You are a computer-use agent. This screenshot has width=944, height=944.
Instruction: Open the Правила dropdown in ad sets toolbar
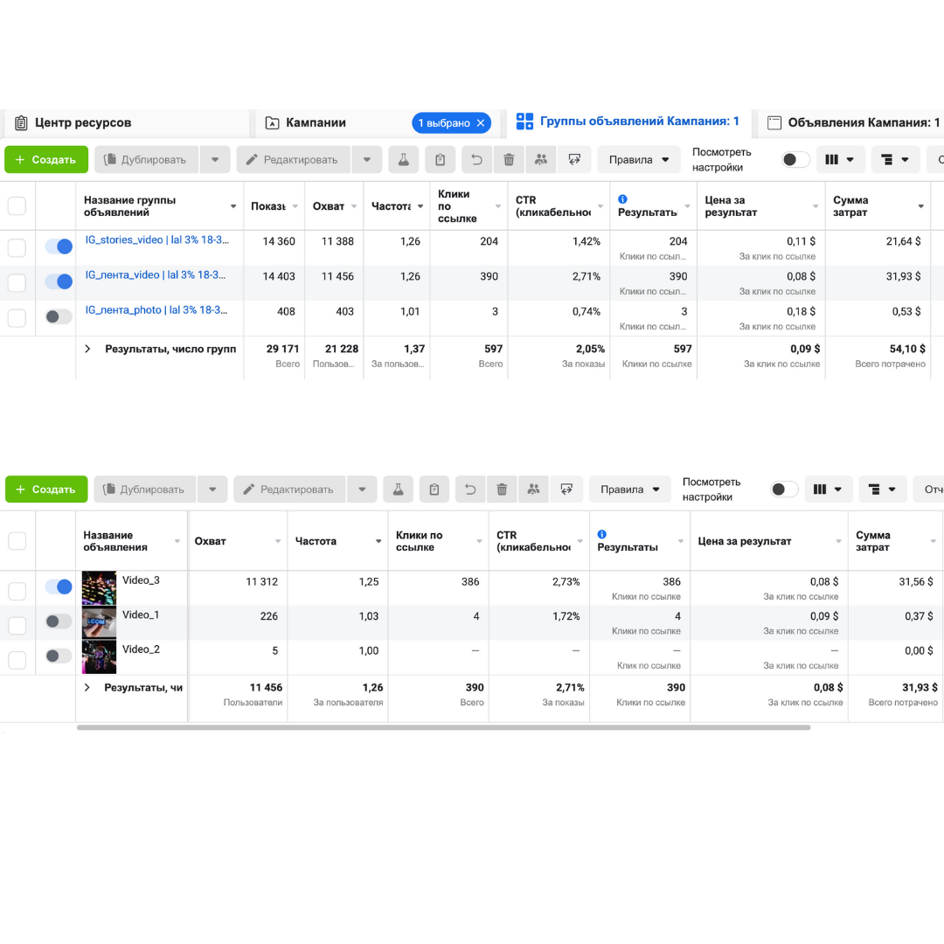click(639, 160)
